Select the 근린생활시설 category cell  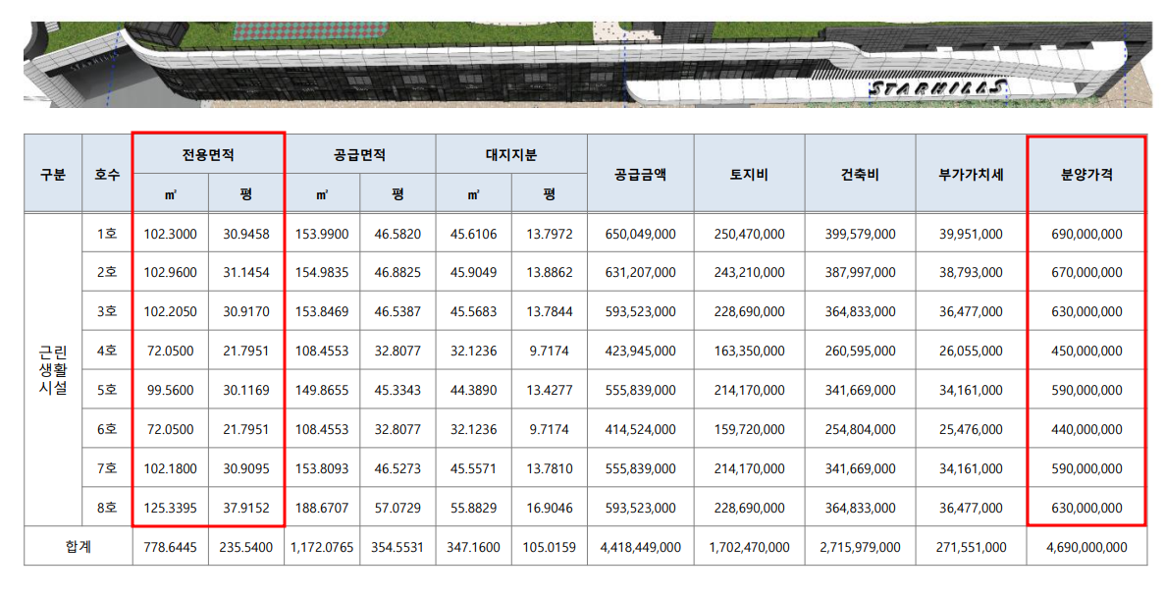pos(53,369)
